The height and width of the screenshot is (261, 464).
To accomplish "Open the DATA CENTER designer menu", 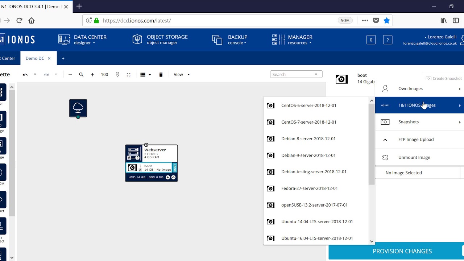I will tap(83, 40).
